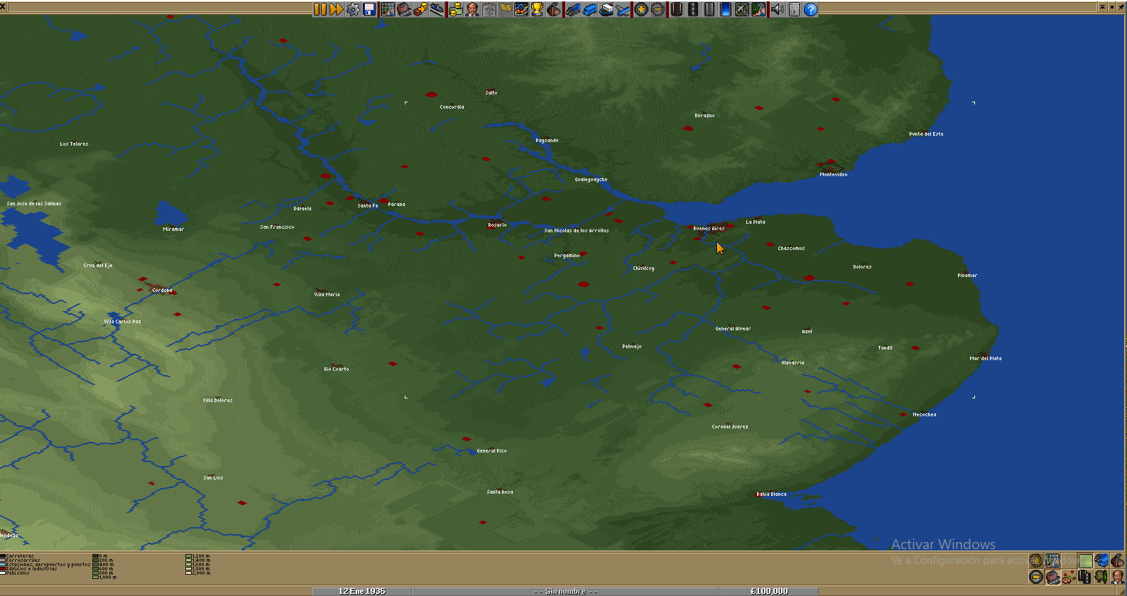The image size is (1127, 596).
Task: Open the company league trophy icon
Action: pos(537,9)
